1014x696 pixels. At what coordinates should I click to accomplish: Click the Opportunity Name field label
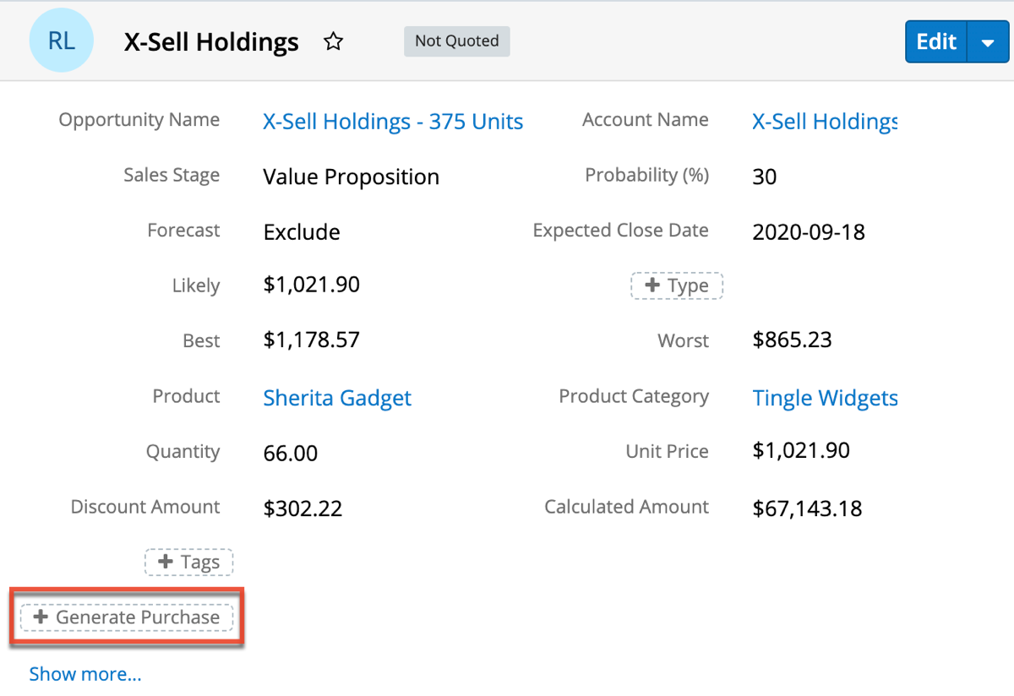139,120
